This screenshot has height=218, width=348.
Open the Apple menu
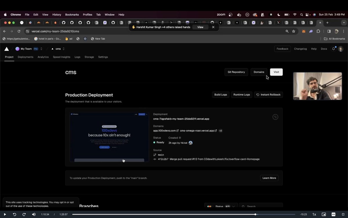click(5, 15)
